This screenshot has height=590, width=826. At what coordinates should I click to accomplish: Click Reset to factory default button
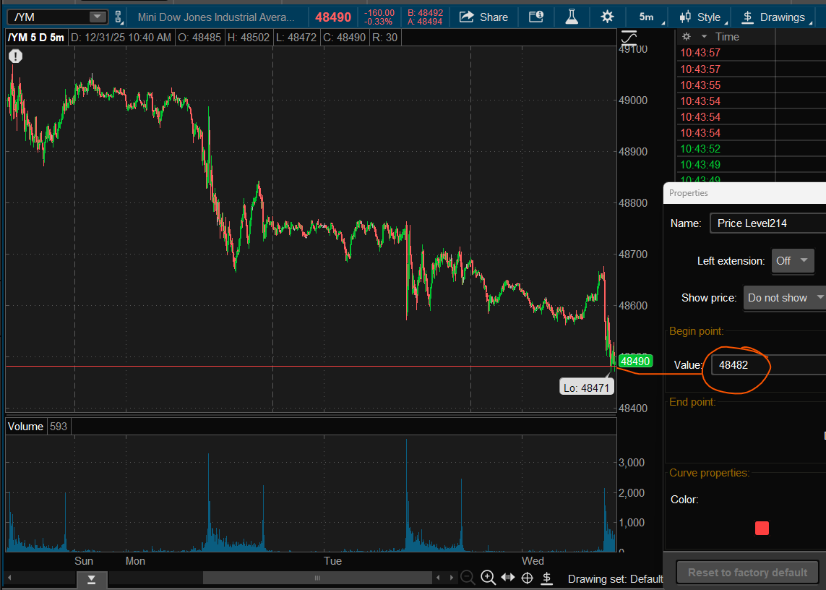(x=747, y=573)
